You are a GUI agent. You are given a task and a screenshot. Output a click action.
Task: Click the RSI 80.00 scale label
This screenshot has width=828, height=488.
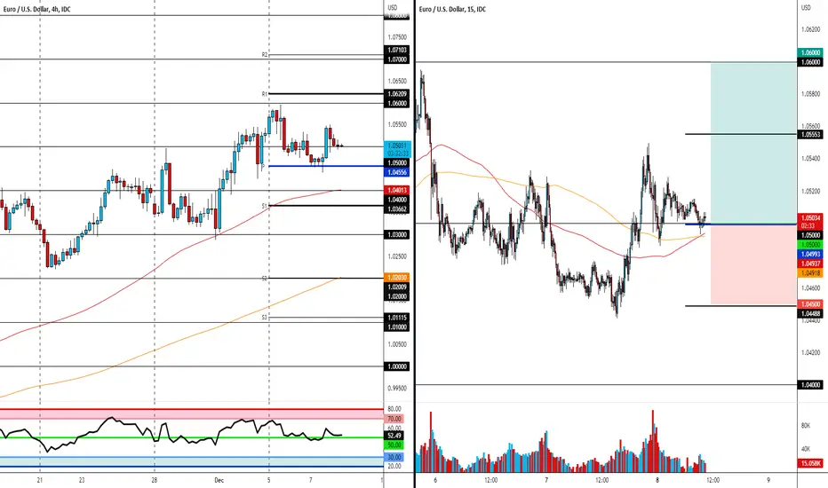394,409
